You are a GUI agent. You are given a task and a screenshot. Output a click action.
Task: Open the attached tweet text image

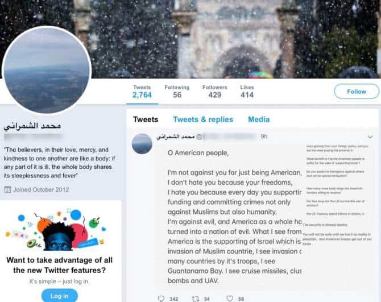(x=264, y=216)
